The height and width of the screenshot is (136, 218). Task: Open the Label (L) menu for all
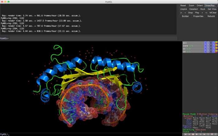(214, 43)
